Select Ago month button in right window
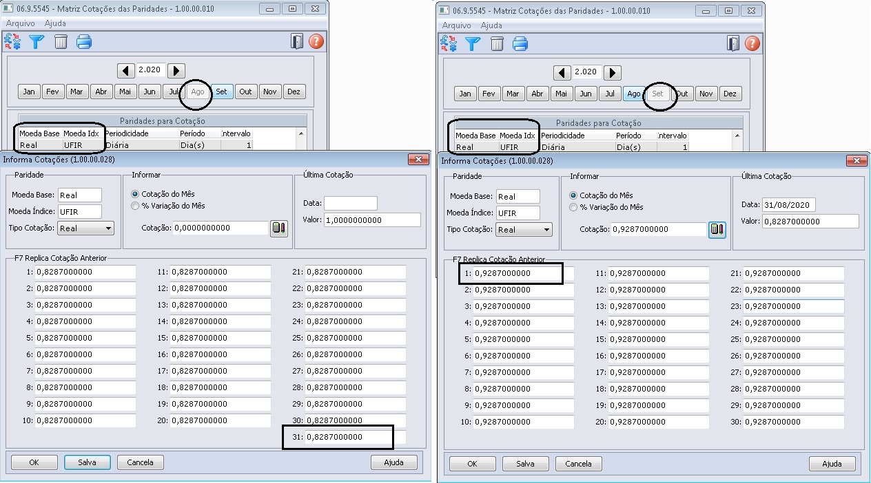 coord(634,94)
